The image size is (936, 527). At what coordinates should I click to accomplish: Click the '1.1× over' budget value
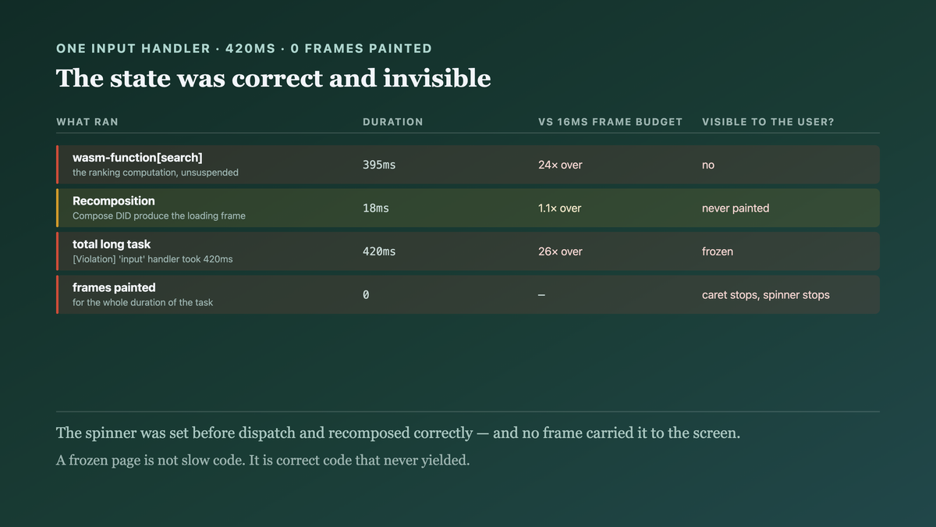(559, 208)
